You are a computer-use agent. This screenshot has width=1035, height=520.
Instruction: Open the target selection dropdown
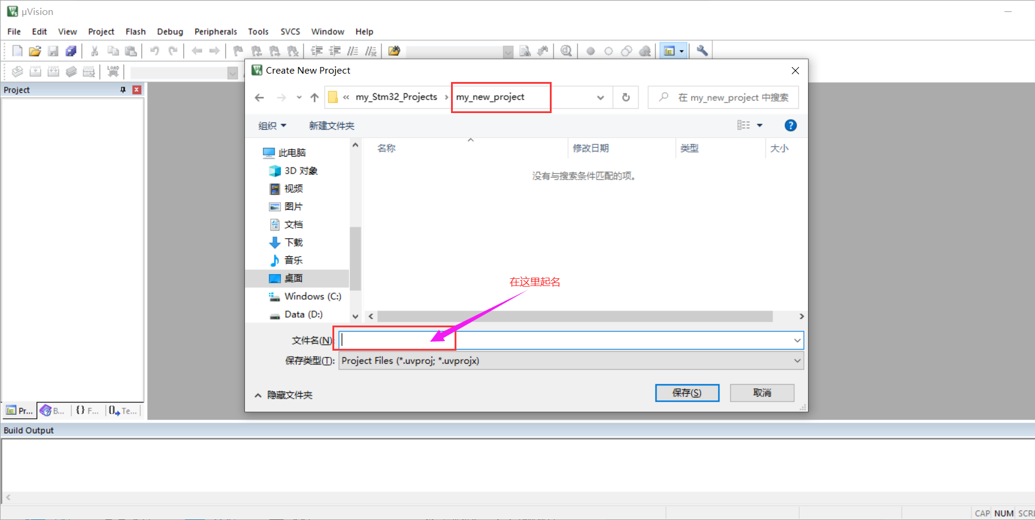(x=233, y=73)
